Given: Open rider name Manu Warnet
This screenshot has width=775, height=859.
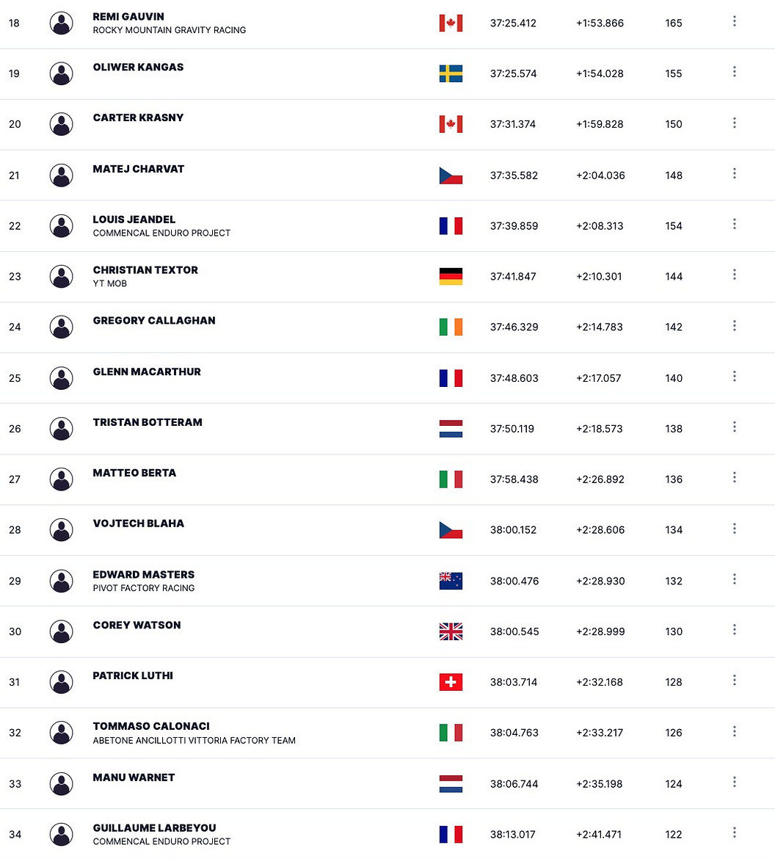Looking at the screenshot, I should [134, 778].
